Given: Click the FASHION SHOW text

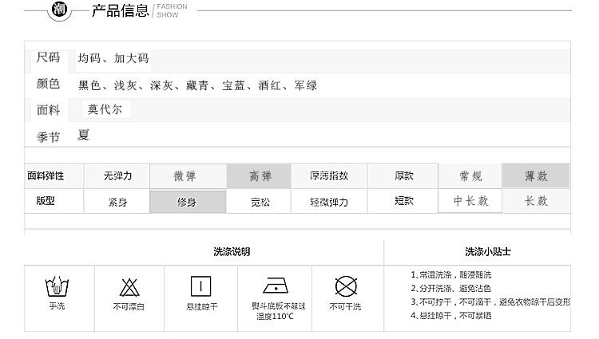Looking at the screenshot, I should [x=172, y=10].
